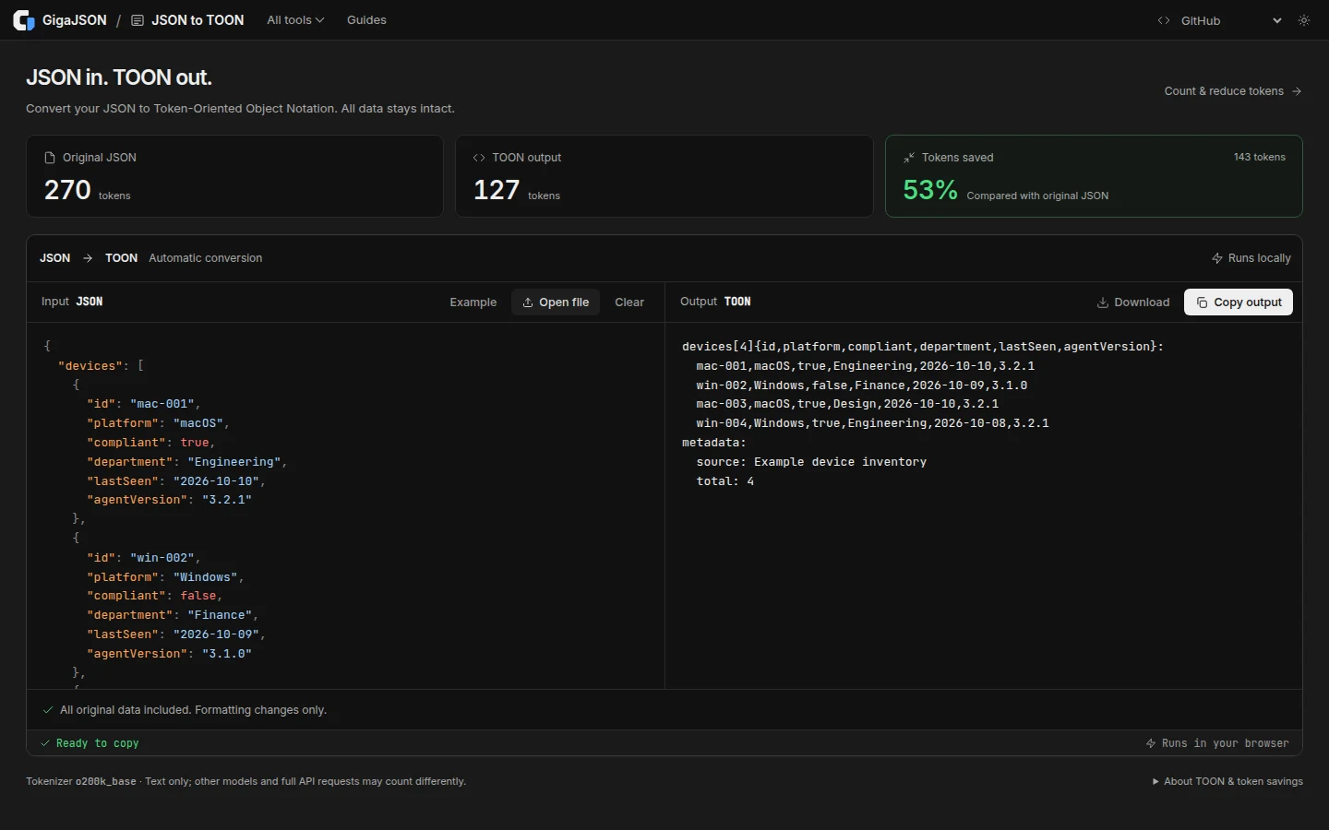Click Copy output button
Image resolution: width=1329 pixels, height=830 pixels.
point(1239,302)
